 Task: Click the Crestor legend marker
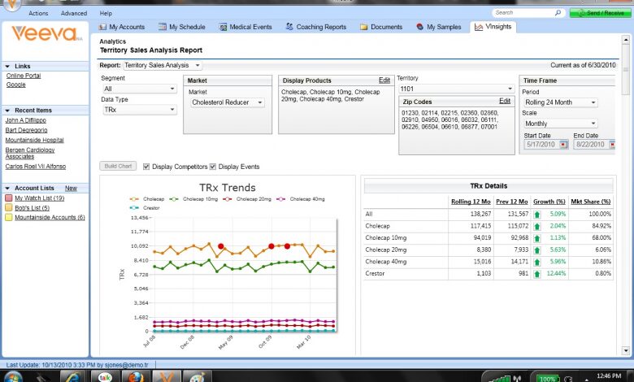pos(134,208)
